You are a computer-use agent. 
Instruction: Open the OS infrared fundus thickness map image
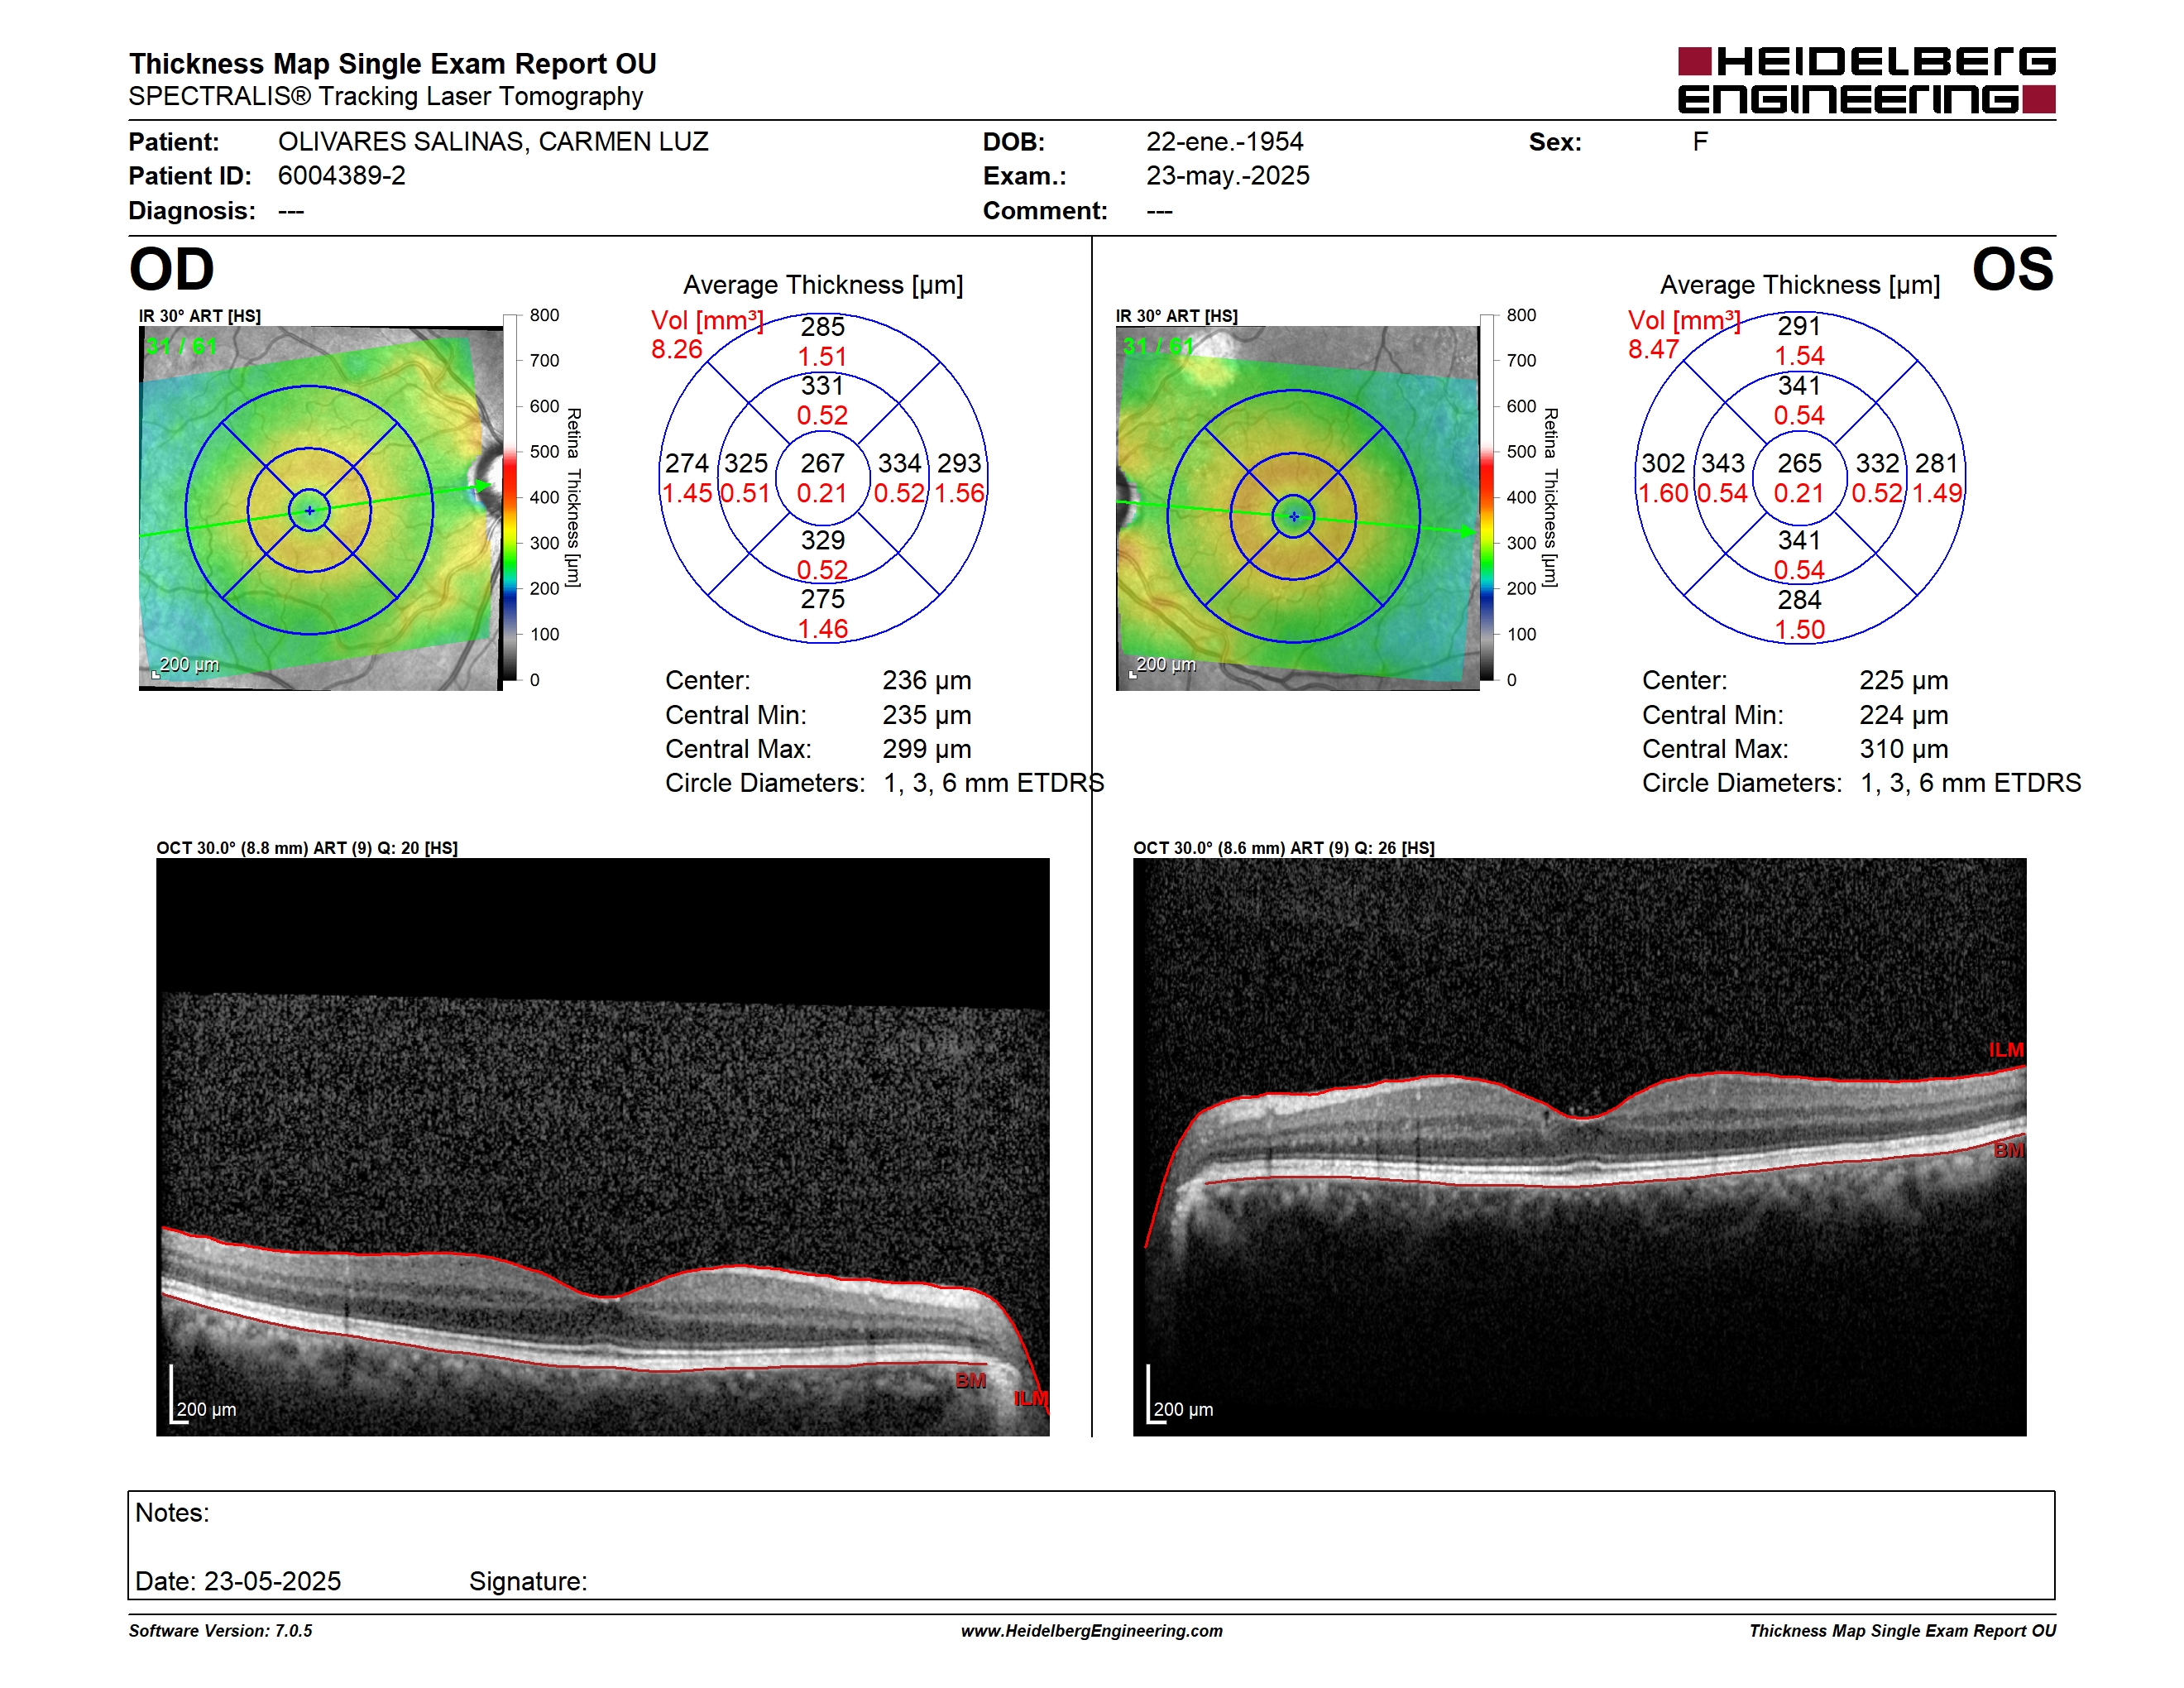tap(1297, 508)
